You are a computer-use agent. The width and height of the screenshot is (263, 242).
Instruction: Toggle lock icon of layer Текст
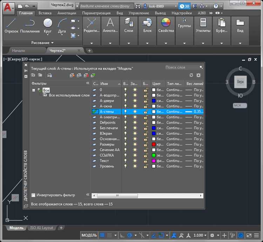[146, 161]
